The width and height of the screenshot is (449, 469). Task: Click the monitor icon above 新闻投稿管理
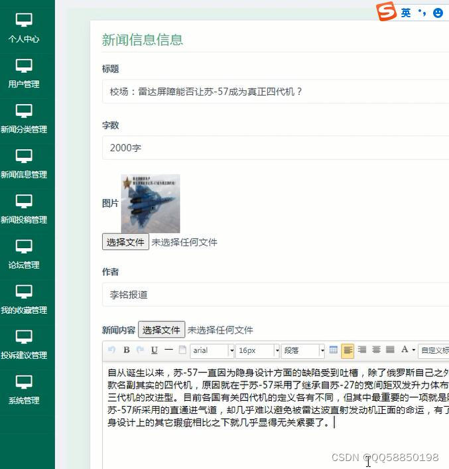(x=24, y=202)
